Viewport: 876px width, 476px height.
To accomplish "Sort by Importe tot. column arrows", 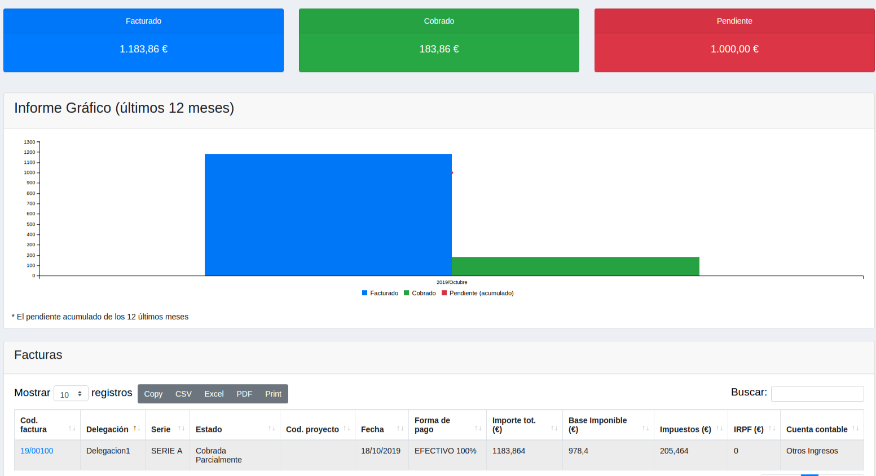I will click(x=554, y=429).
